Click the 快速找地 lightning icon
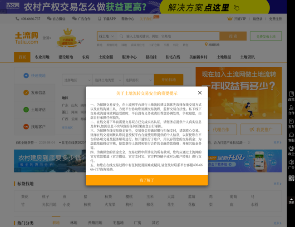 click(26, 75)
